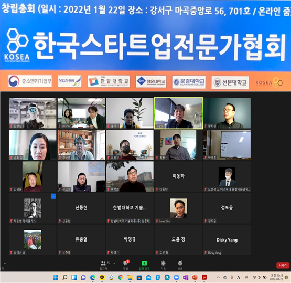Select the inno Kim participant tile

(x=179, y=208)
